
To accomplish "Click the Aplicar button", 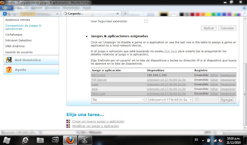I will pyautogui.click(x=209, y=28).
